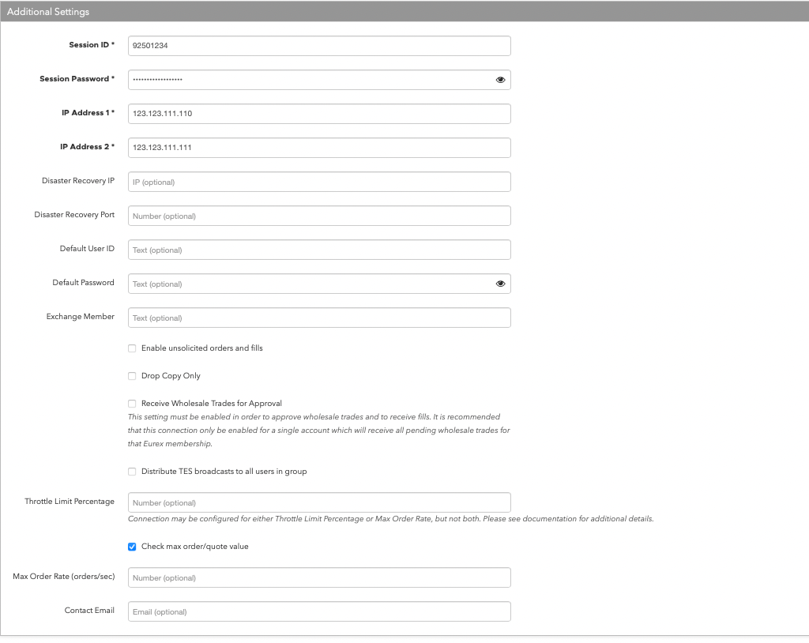Click 'Receive Wholesale Trades for Approval' label text
This screenshot has width=809, height=643.
(212, 404)
